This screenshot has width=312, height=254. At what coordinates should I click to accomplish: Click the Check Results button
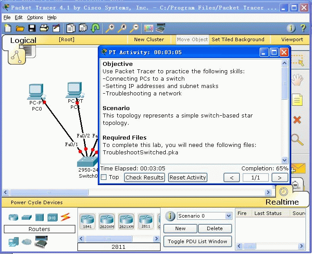[145, 177]
